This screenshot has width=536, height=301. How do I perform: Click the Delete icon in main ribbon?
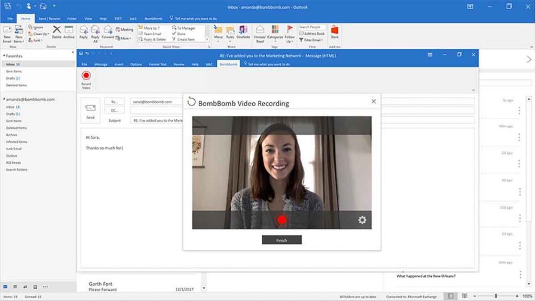[x=57, y=32]
